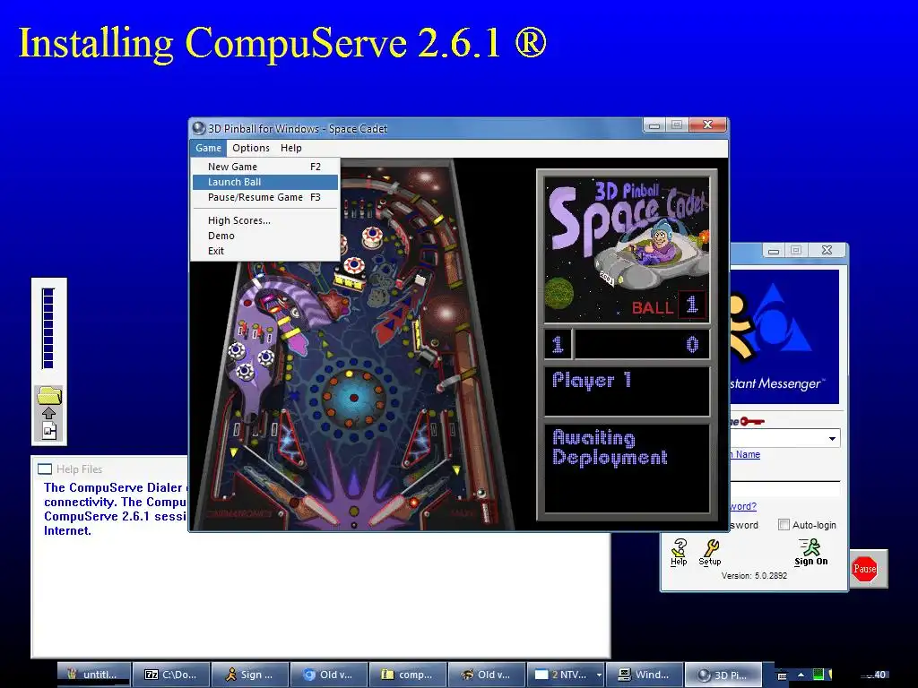Start the Demo from the Game menu
This screenshot has width=918, height=688.
pos(265,236)
